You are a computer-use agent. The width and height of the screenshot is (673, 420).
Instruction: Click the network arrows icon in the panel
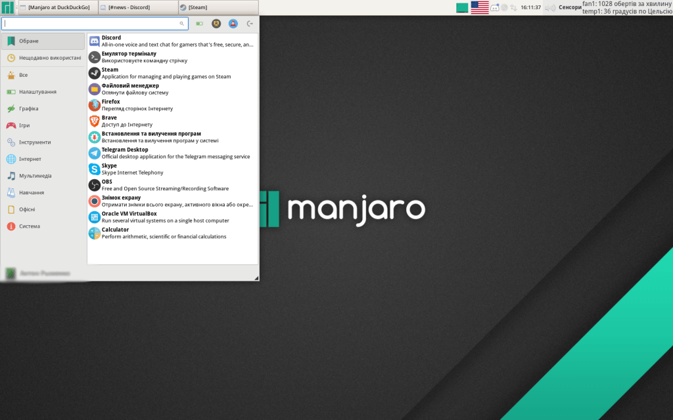513,7
